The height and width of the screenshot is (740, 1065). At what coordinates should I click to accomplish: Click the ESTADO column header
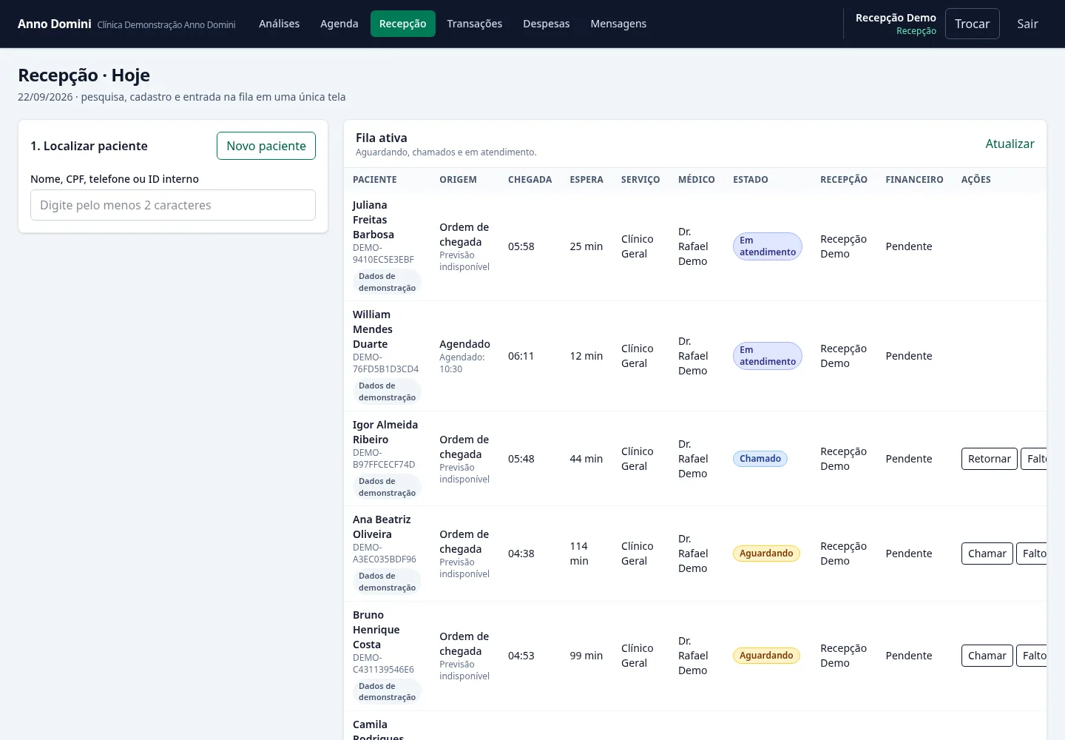click(x=751, y=180)
